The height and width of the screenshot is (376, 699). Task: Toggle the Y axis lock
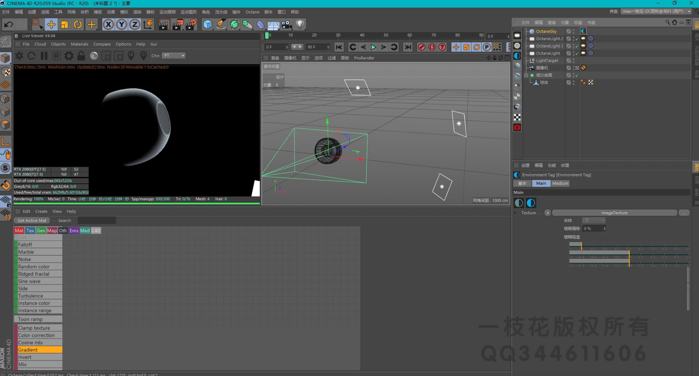[121, 25]
